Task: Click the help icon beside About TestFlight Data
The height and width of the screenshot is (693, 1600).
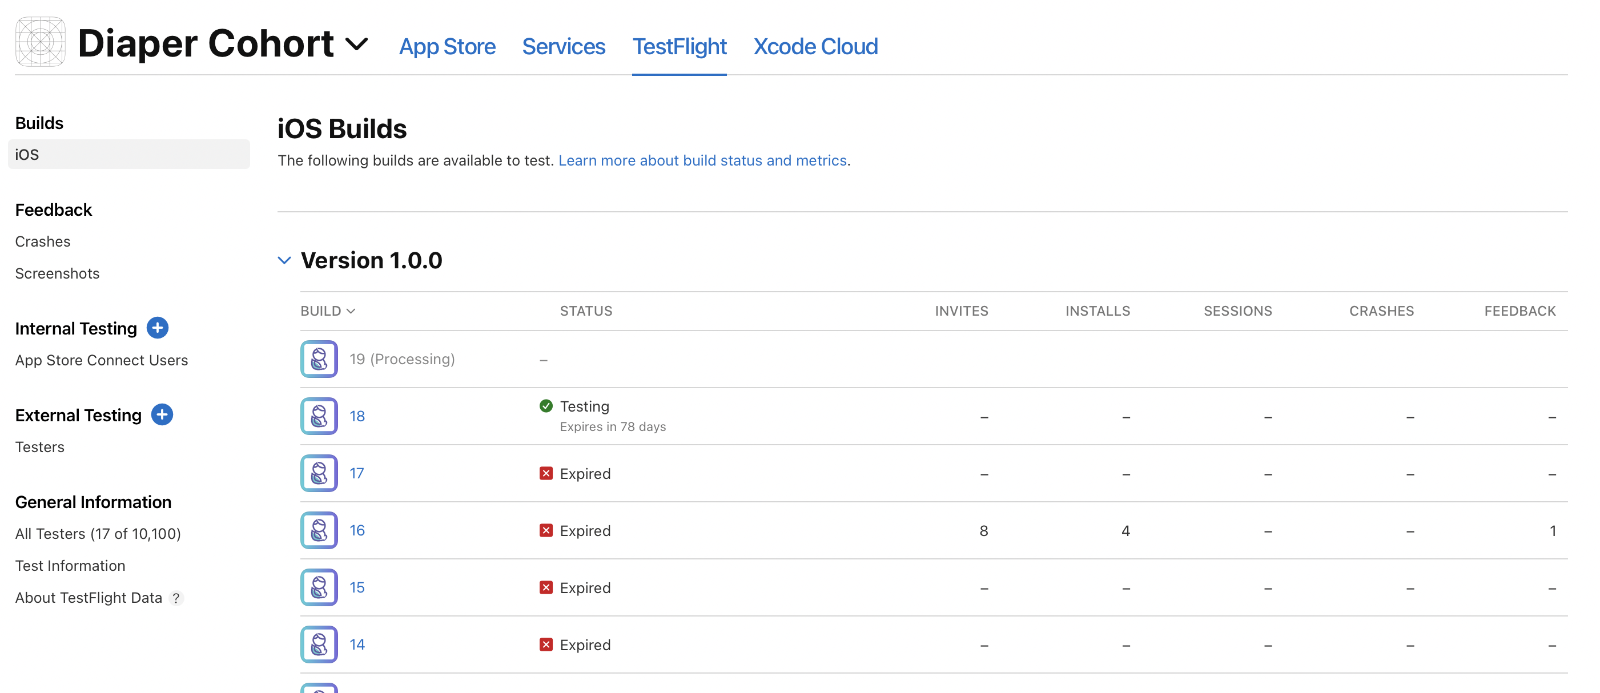Action: point(176,598)
